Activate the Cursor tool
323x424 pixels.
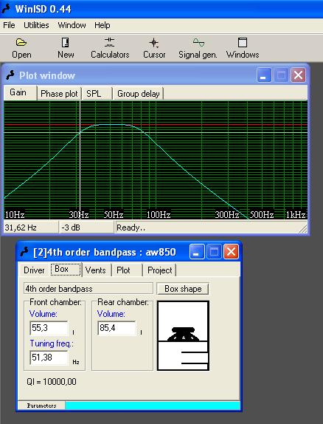pyautogui.click(x=154, y=43)
